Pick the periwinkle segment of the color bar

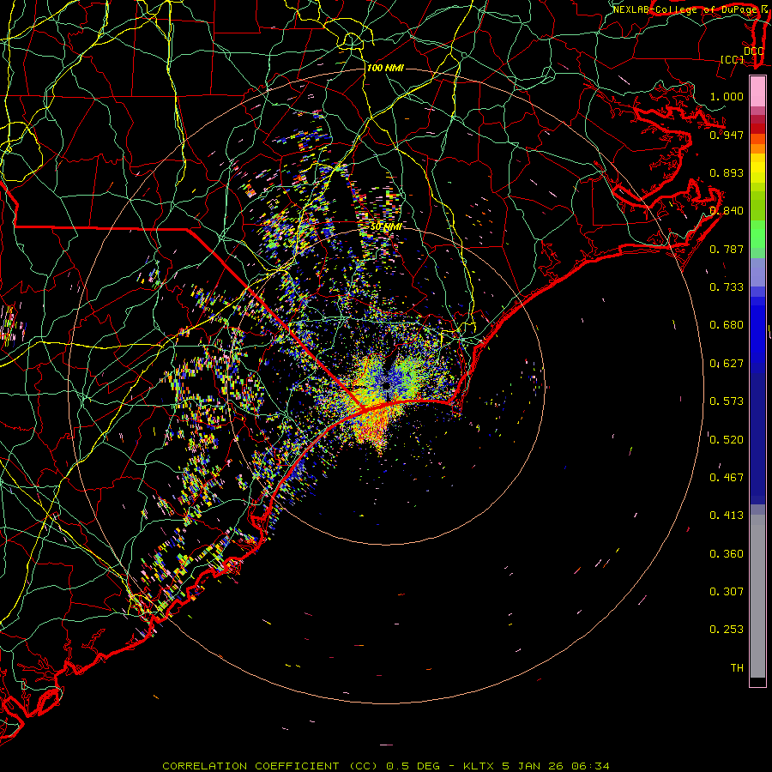757,272
